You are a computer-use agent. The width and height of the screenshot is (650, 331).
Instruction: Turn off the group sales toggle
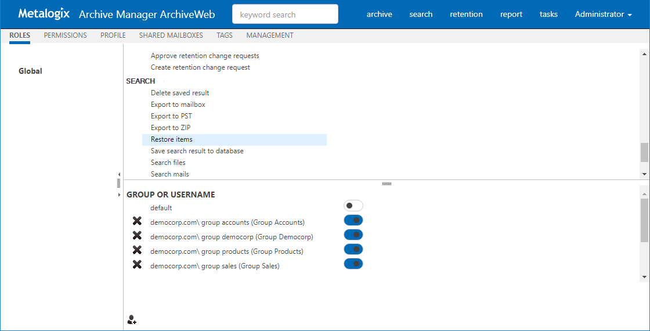tap(353, 264)
